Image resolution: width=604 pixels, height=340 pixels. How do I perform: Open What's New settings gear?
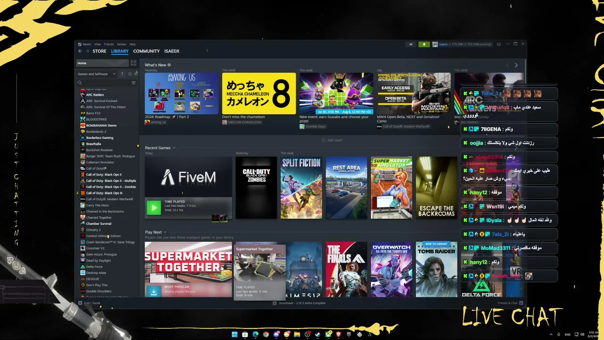(169, 65)
